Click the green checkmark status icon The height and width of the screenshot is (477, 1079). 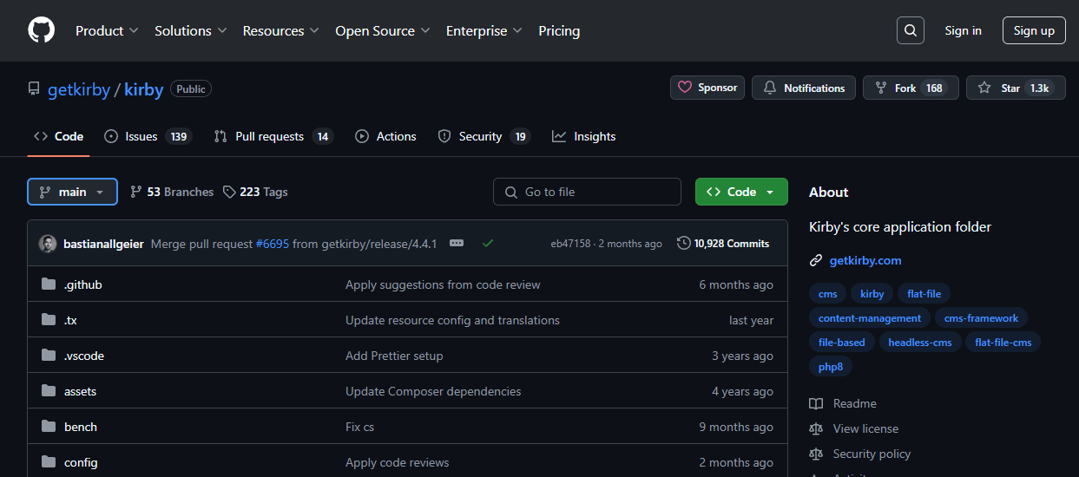point(488,244)
